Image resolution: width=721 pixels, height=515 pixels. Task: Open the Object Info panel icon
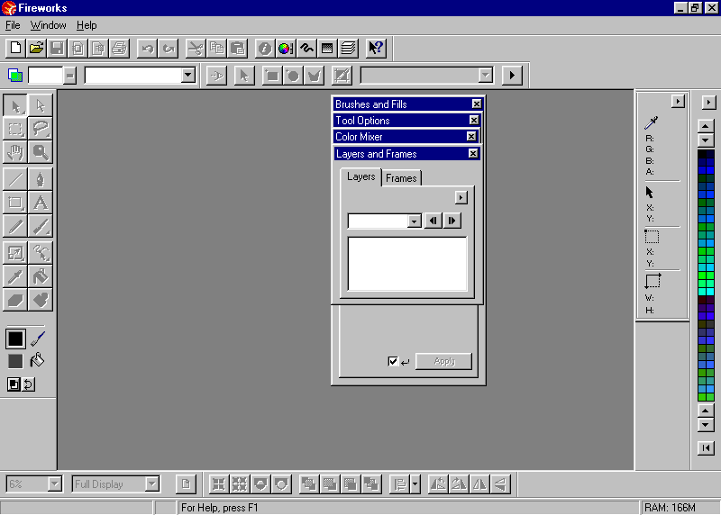point(265,49)
